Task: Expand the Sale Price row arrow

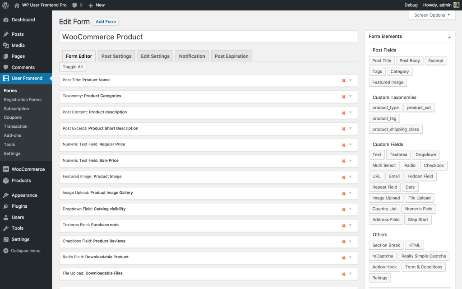Action: pos(350,161)
